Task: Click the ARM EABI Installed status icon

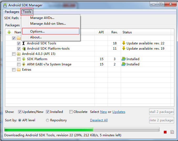Action: [124, 64]
